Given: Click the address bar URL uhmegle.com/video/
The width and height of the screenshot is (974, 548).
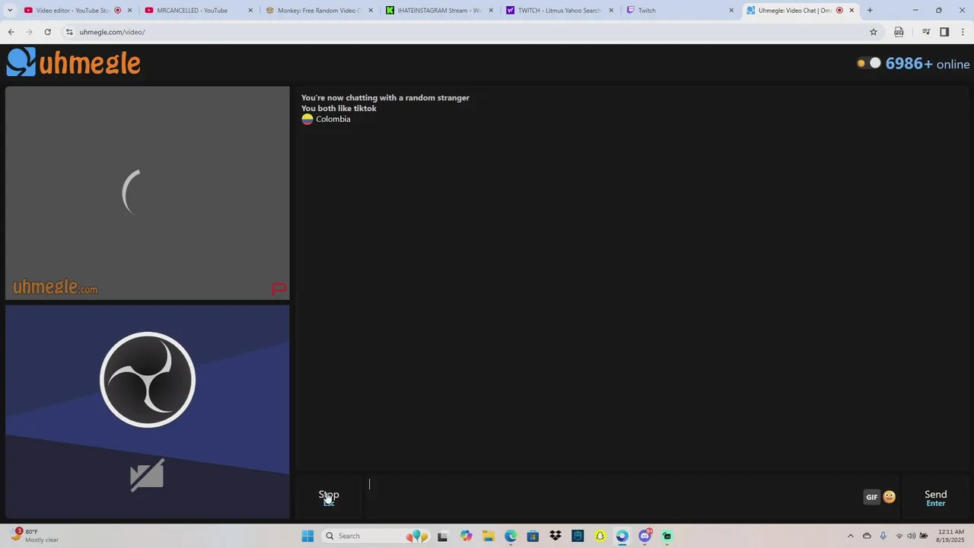Looking at the screenshot, I should tap(112, 32).
